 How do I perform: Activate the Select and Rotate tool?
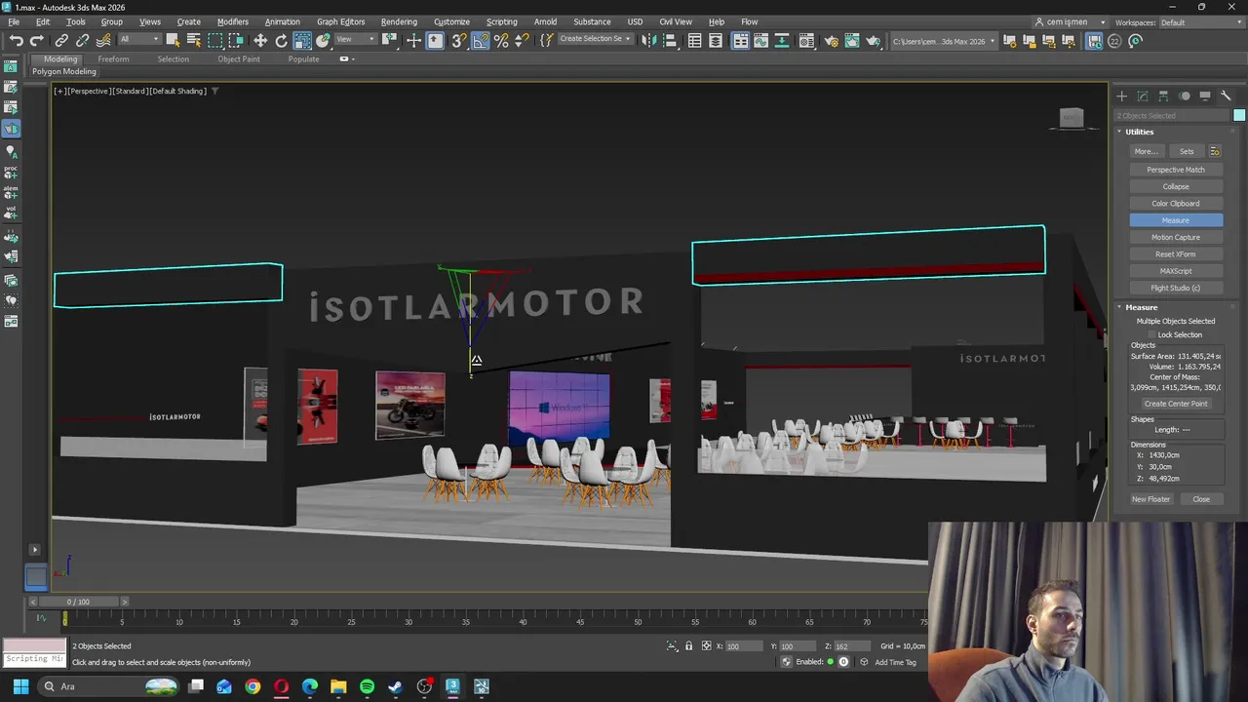click(281, 41)
